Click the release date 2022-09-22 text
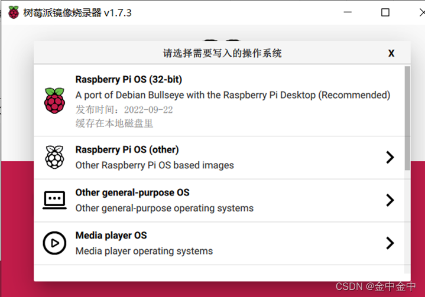425x297 pixels. click(x=124, y=110)
